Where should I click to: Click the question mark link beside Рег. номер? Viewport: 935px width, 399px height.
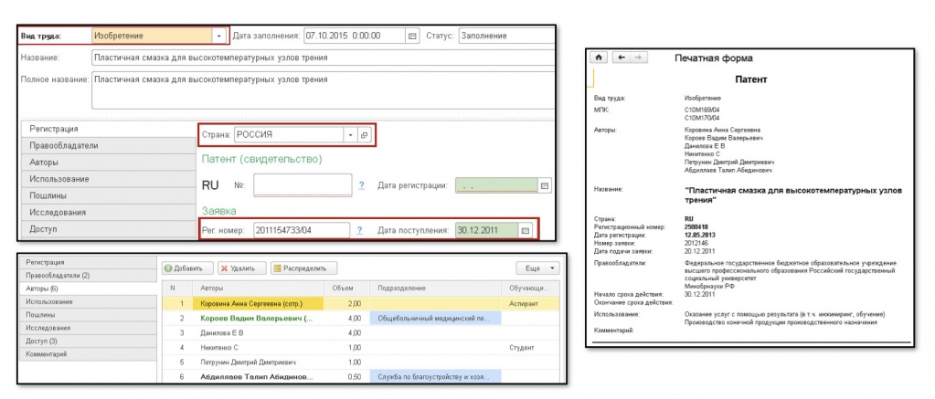coord(359,230)
